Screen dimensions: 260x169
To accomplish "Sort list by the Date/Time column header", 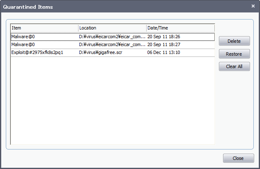I will click(180, 28).
